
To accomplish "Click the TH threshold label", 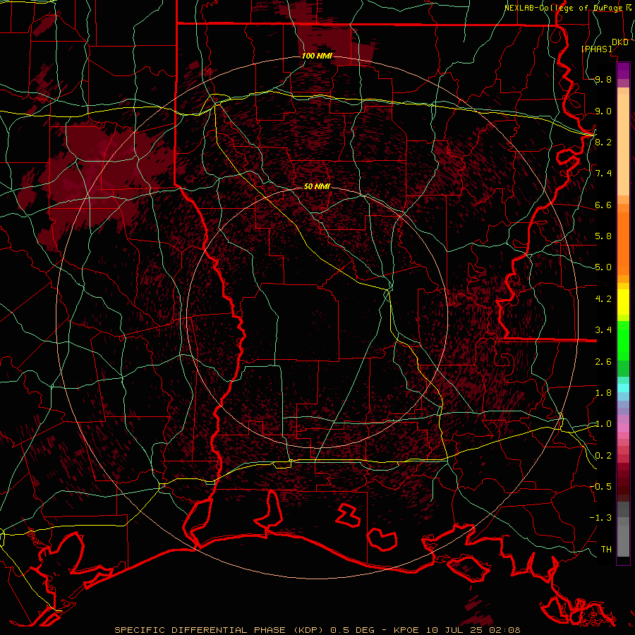I will pos(606,549).
